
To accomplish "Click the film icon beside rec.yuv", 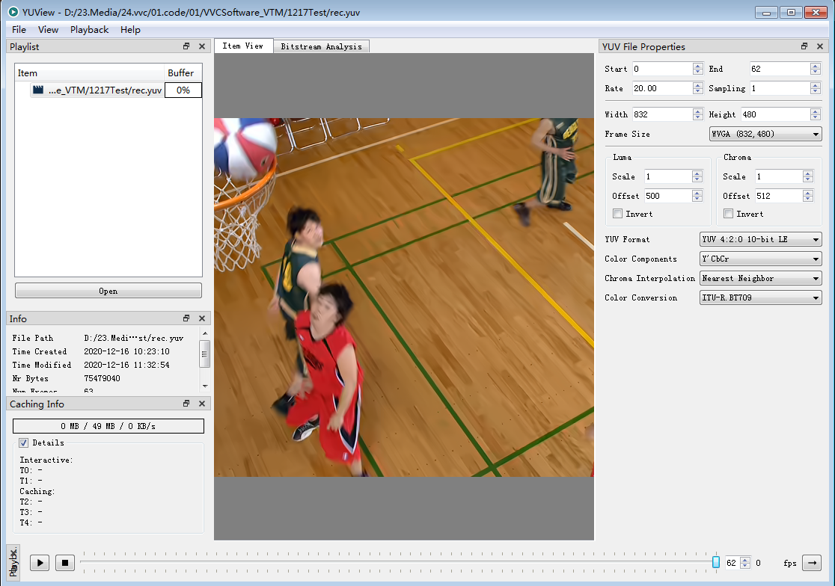I will (x=38, y=90).
